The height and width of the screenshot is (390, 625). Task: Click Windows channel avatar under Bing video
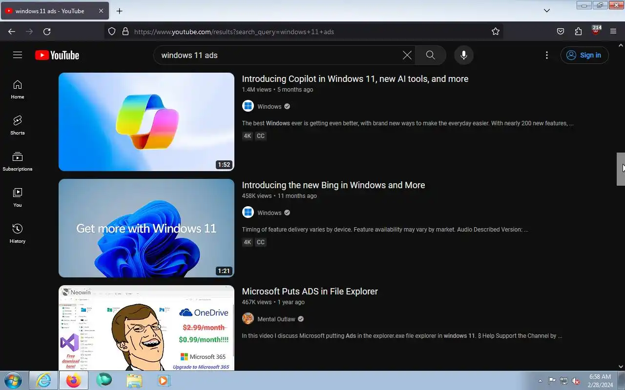point(248,213)
